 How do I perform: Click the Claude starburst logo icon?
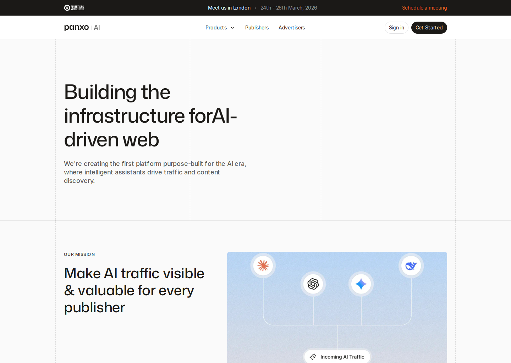pyautogui.click(x=263, y=266)
